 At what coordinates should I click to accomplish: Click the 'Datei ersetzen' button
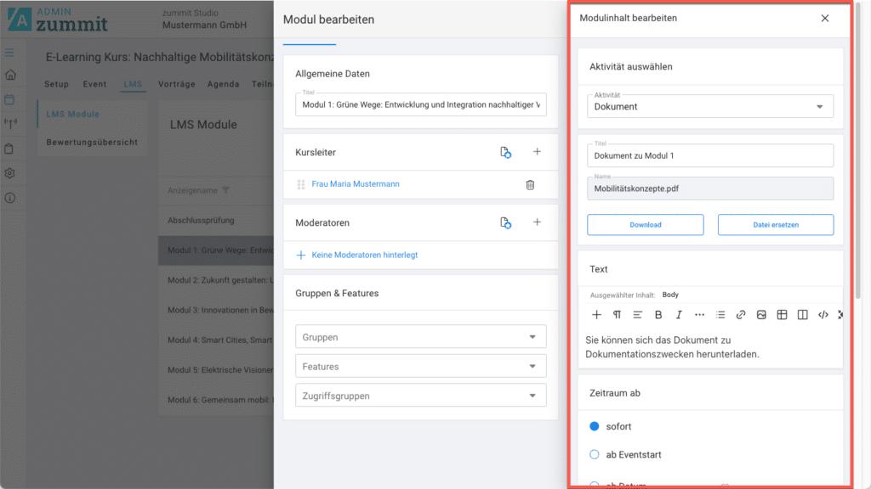point(775,225)
